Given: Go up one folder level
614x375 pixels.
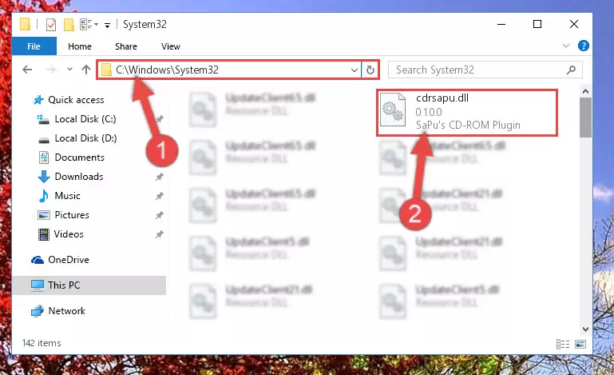Looking at the screenshot, I should click(x=85, y=70).
